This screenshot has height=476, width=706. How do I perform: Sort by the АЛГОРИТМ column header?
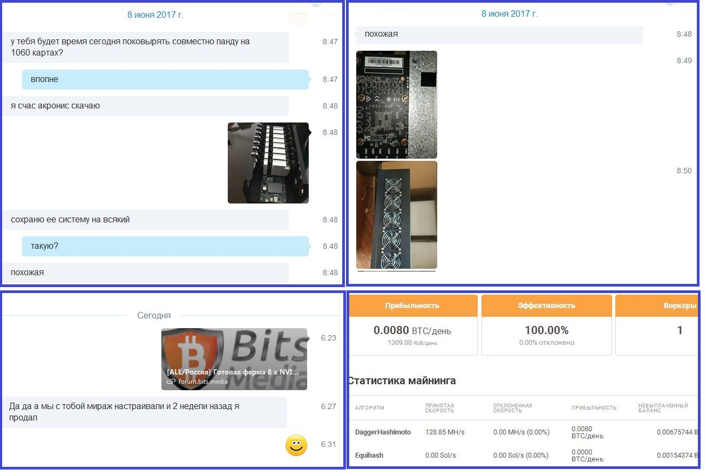pos(370,408)
